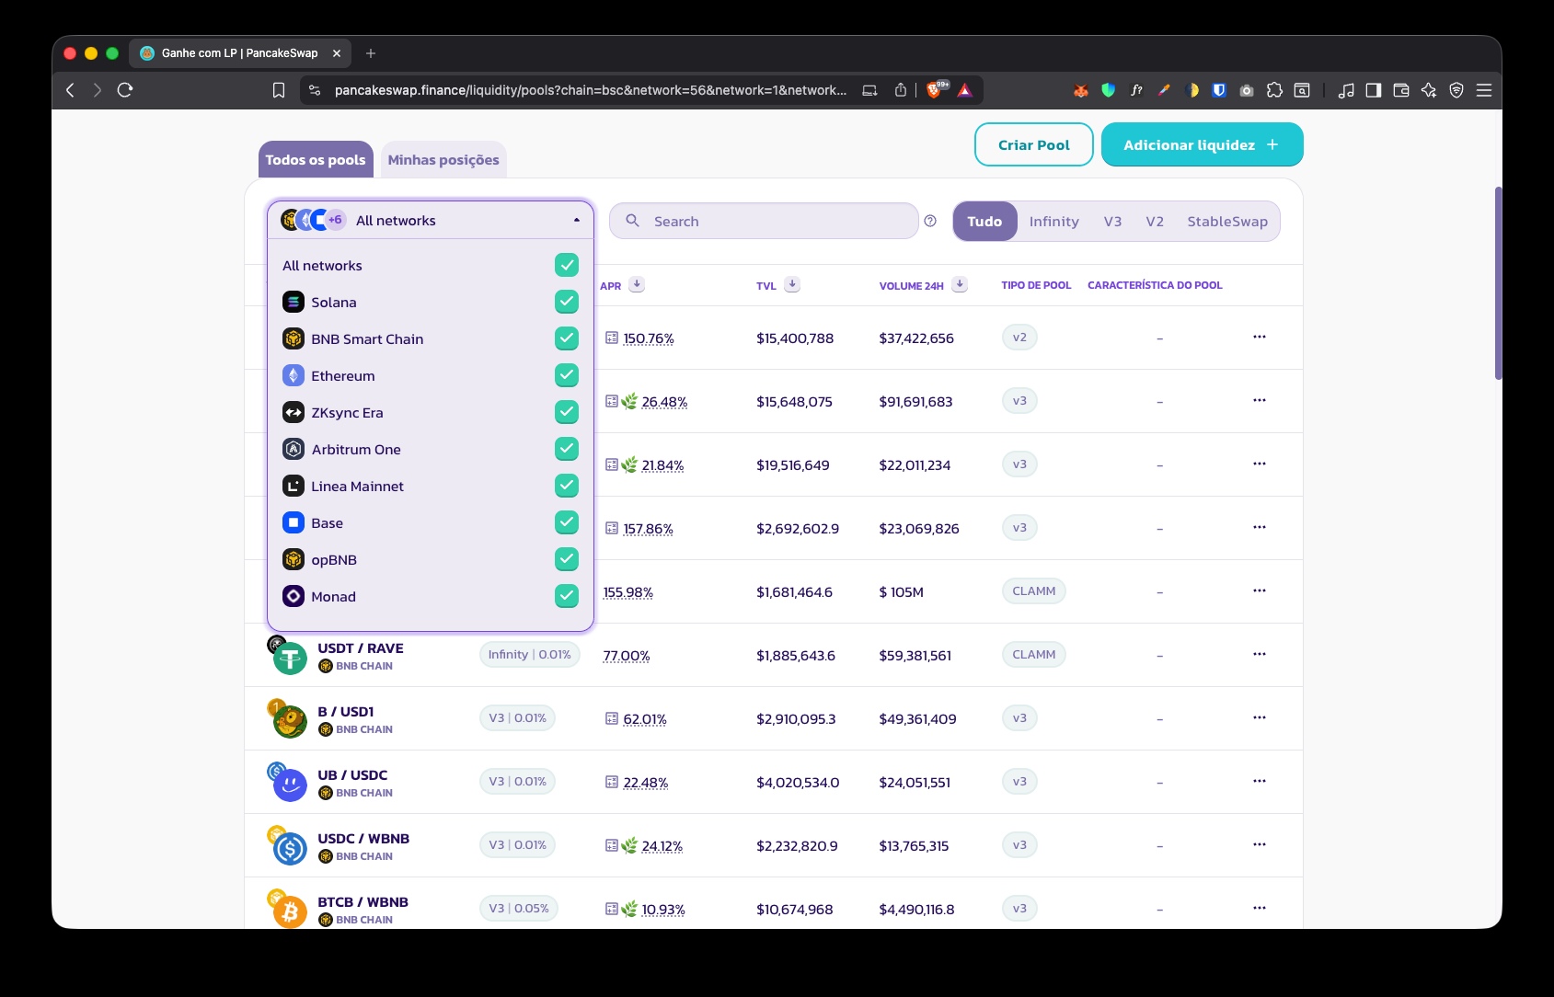1554x997 pixels.
Task: Uncheck the Ethereum network checkbox
Action: 567,375
